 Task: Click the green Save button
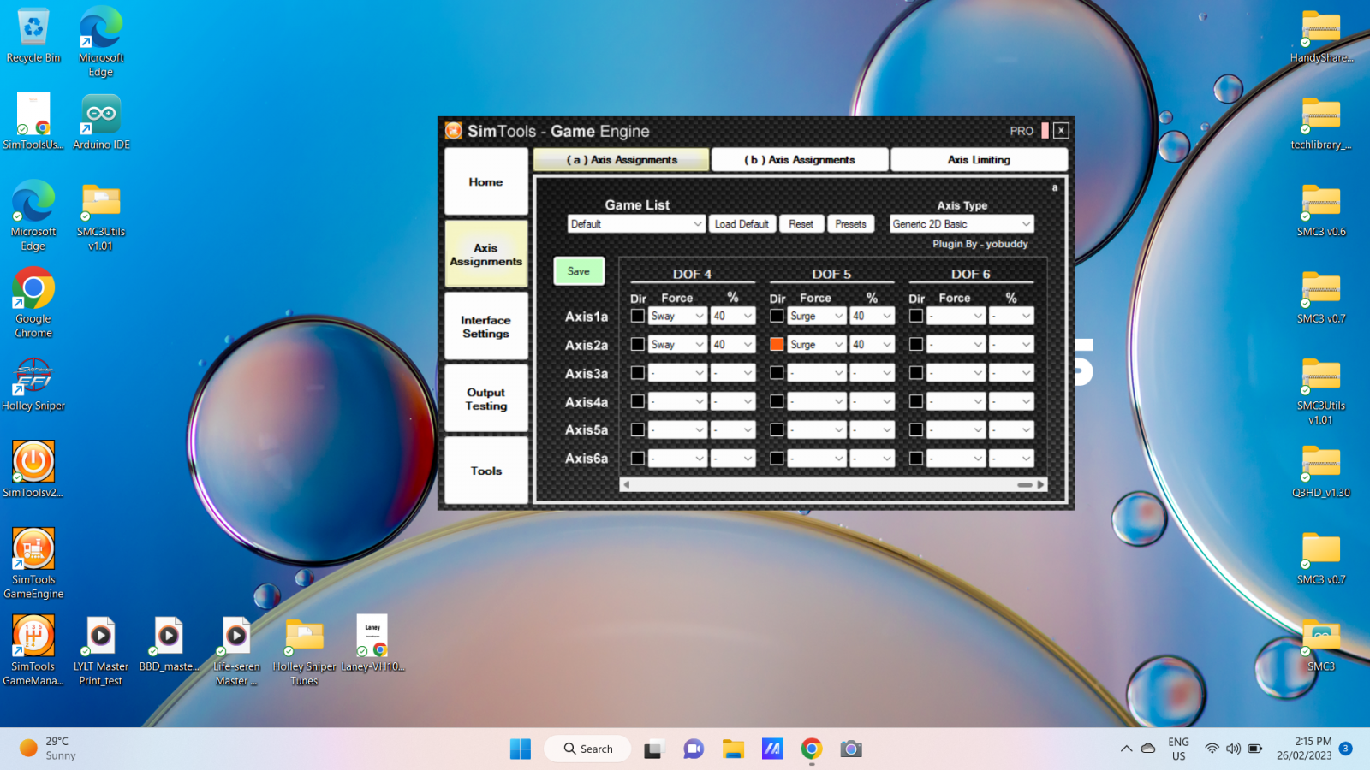click(579, 271)
